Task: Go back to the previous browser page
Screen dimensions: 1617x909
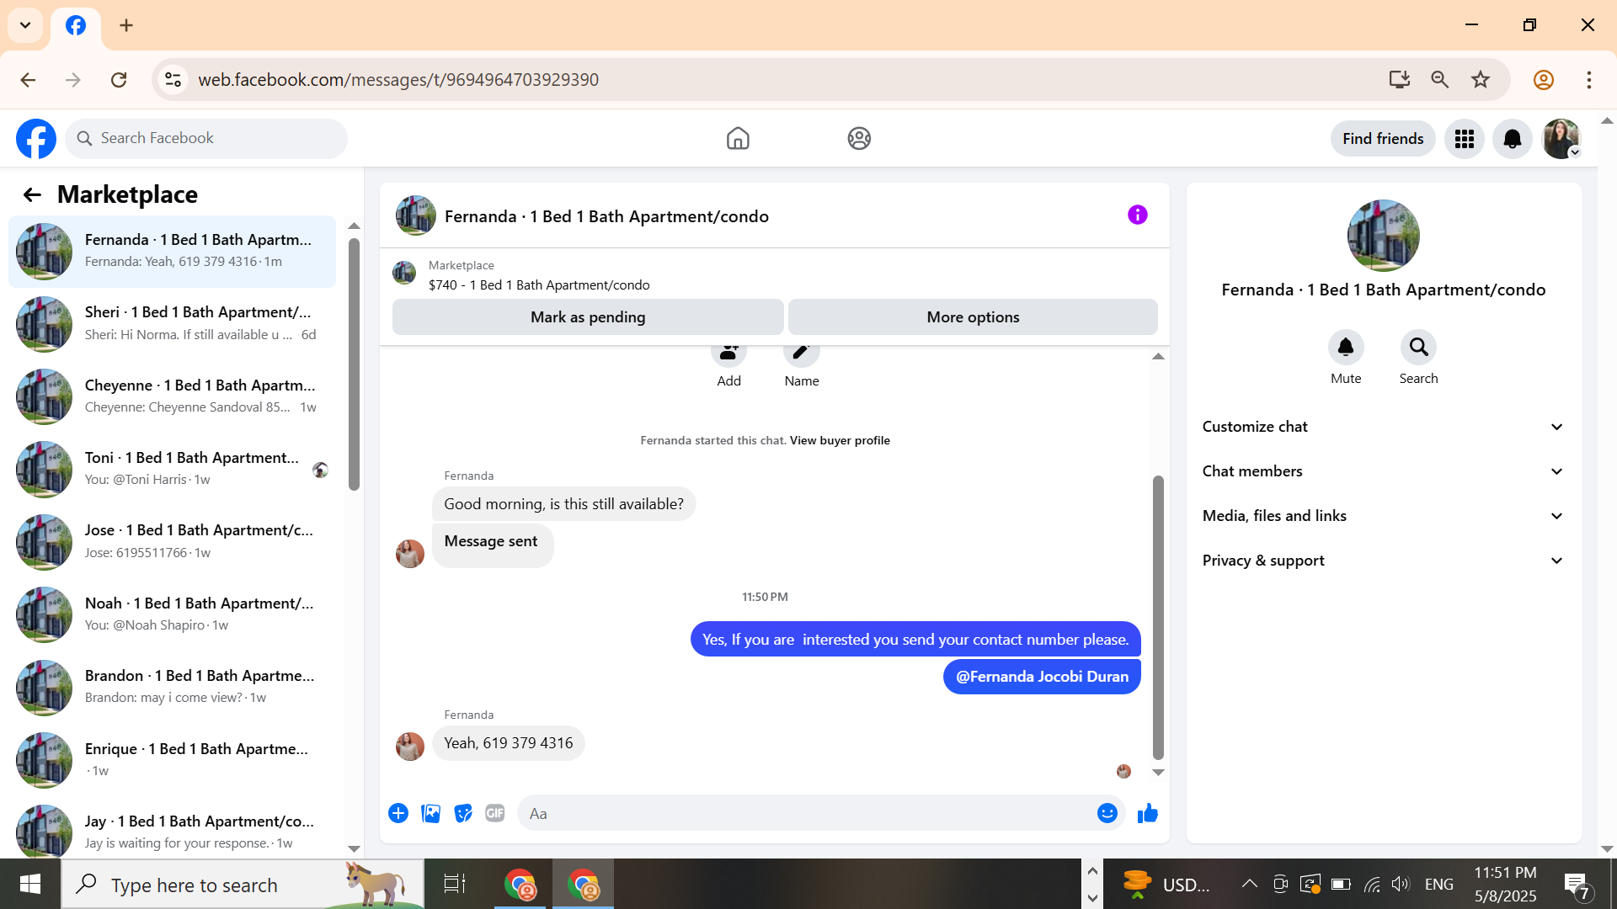Action: (x=28, y=80)
